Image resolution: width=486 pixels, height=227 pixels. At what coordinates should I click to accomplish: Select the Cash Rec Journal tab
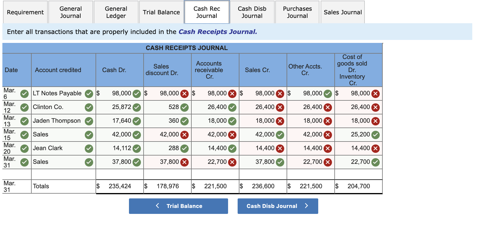[x=207, y=12]
